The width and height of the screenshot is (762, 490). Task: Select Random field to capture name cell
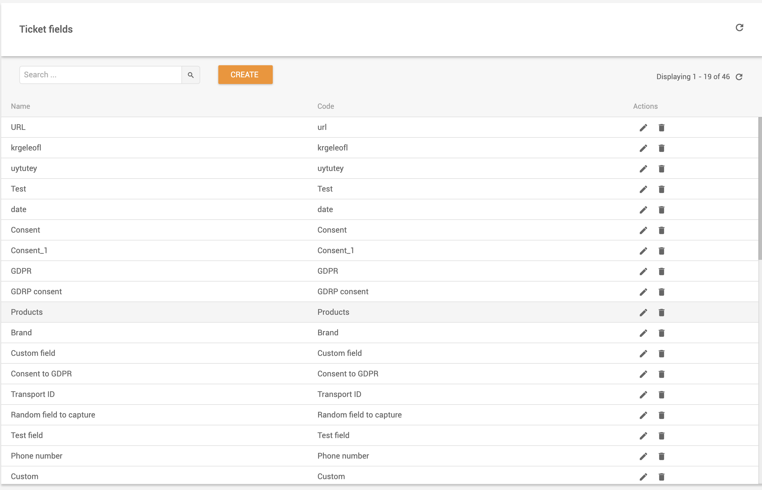pyautogui.click(x=53, y=414)
